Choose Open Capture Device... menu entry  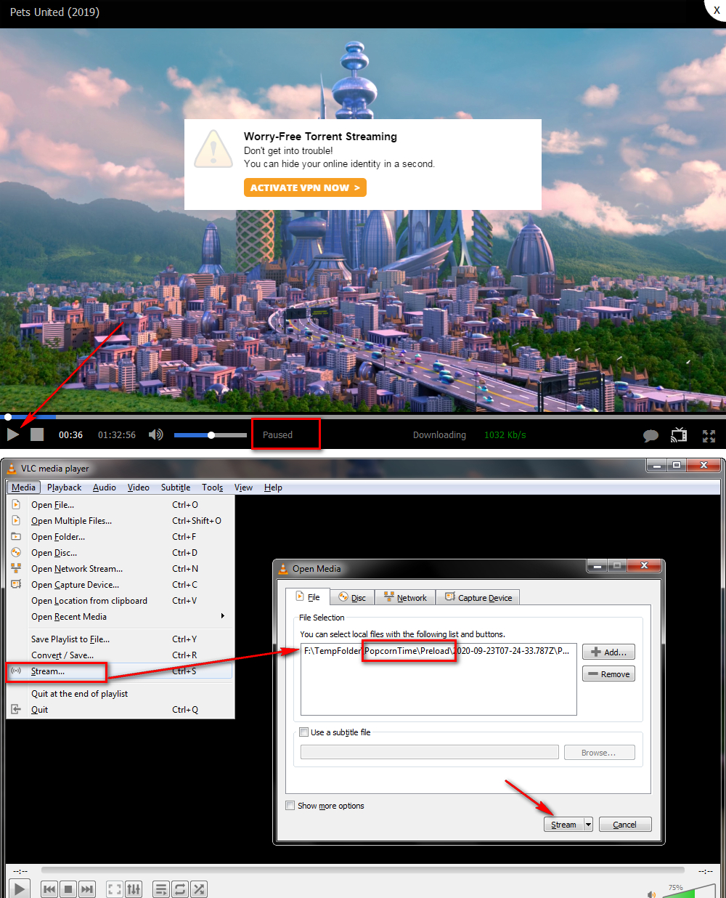pos(121,585)
